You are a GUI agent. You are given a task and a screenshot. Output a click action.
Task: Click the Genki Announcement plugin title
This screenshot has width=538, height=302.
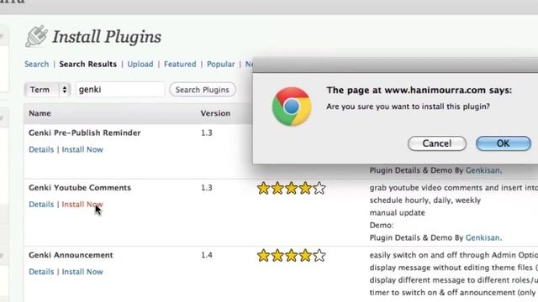(71, 255)
